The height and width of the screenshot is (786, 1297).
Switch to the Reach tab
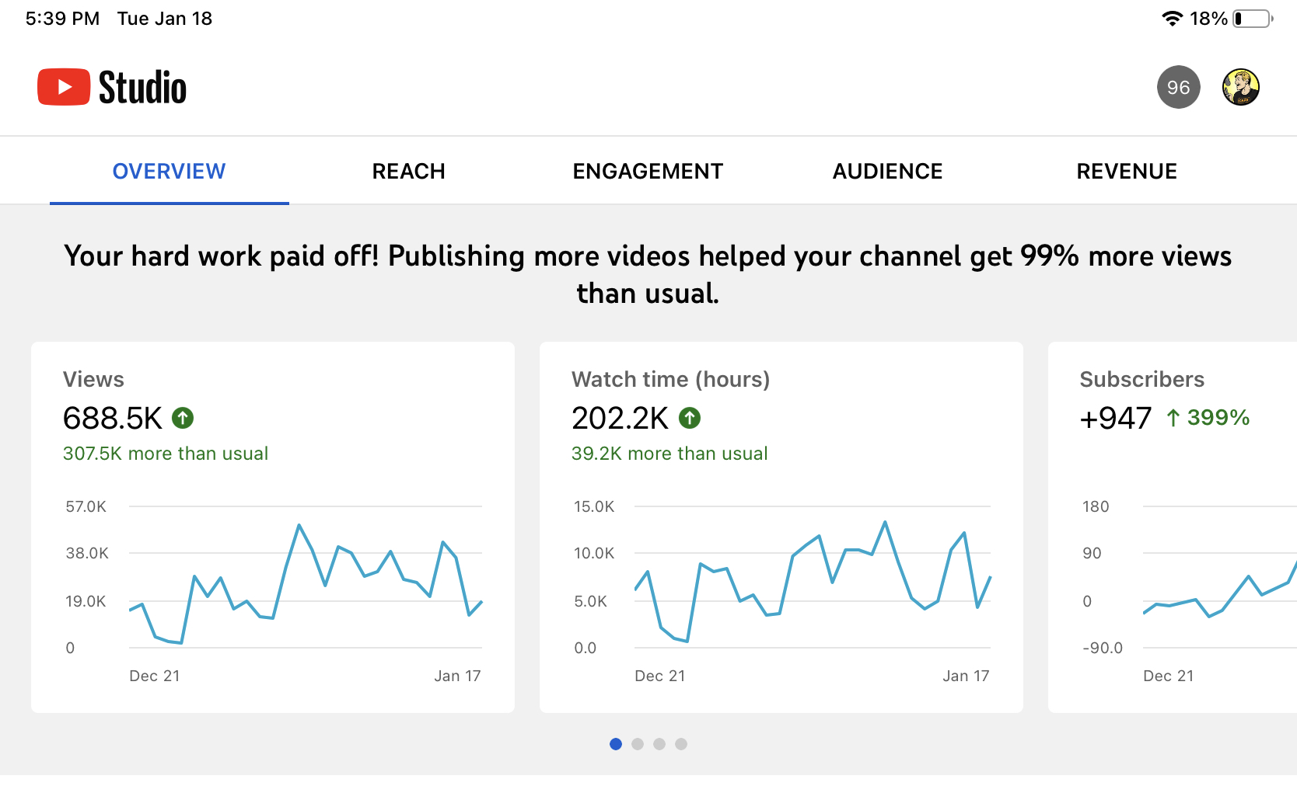click(x=409, y=171)
